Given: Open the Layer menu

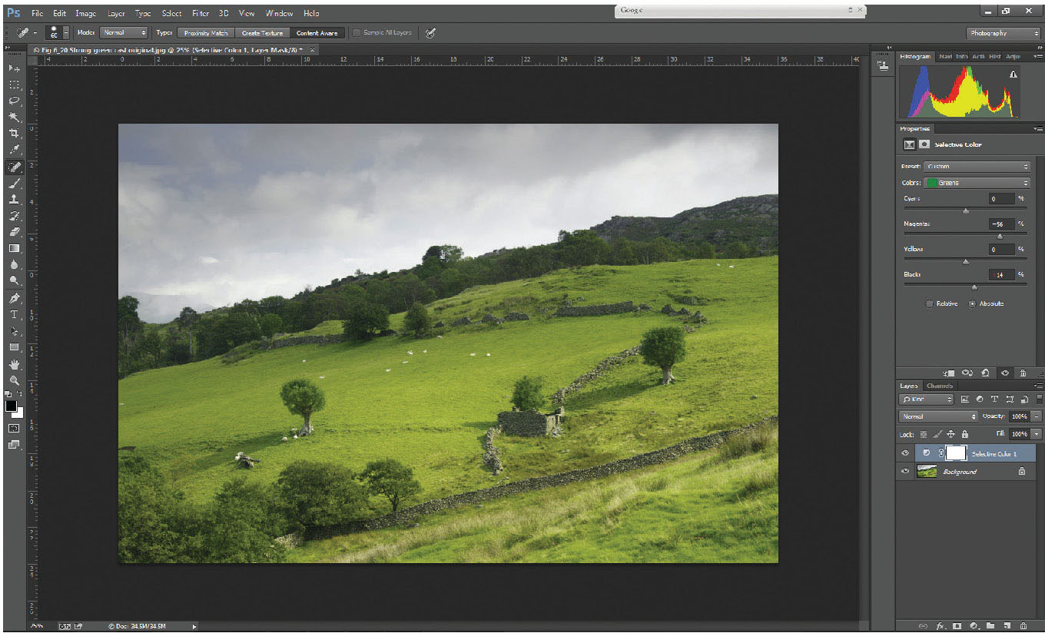Looking at the screenshot, I should click(116, 13).
